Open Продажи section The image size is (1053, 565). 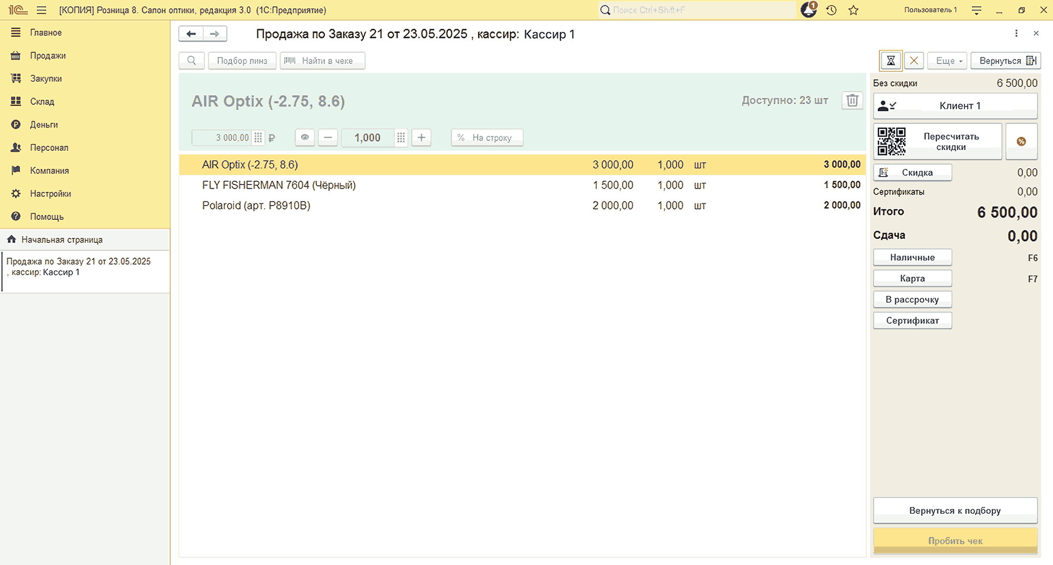(48, 55)
